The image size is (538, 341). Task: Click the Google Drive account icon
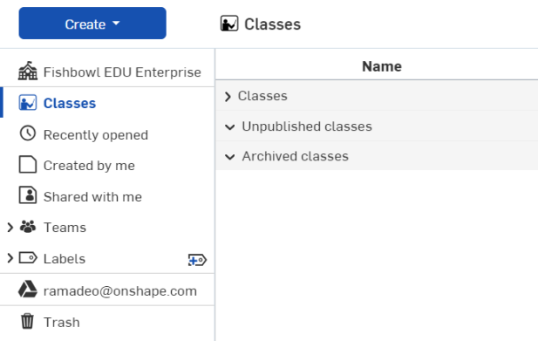[x=28, y=290]
